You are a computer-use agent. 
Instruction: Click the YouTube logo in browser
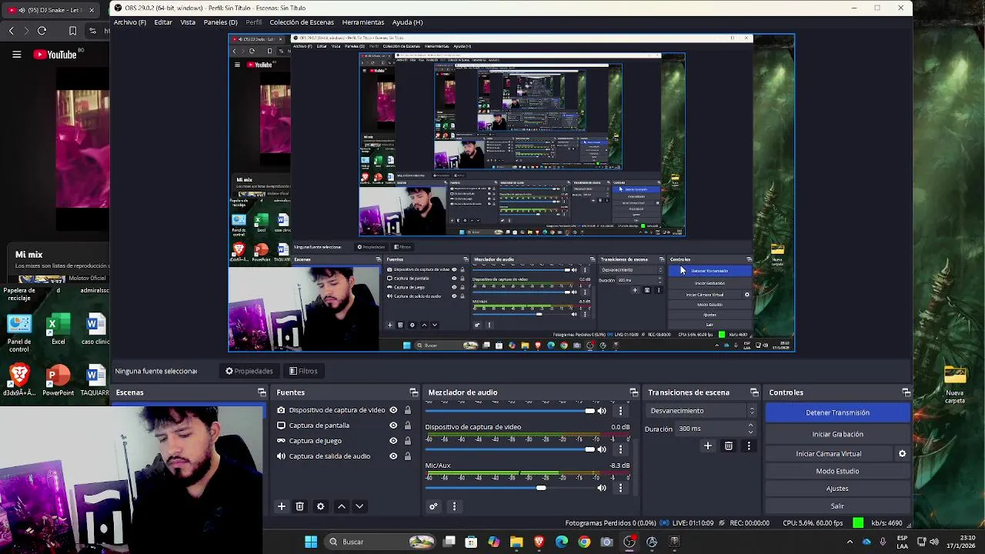(x=55, y=55)
